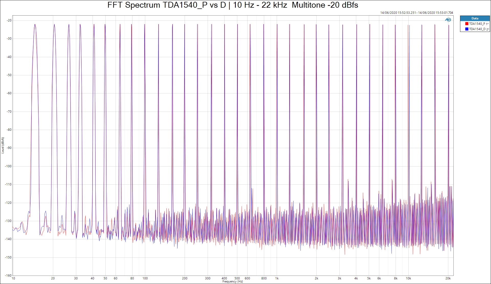Click the AP logo watermark

click(448, 20)
